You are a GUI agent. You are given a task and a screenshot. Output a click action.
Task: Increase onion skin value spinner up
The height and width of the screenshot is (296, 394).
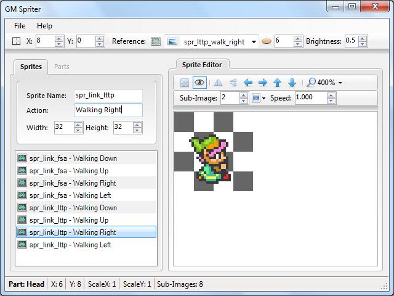298,38
